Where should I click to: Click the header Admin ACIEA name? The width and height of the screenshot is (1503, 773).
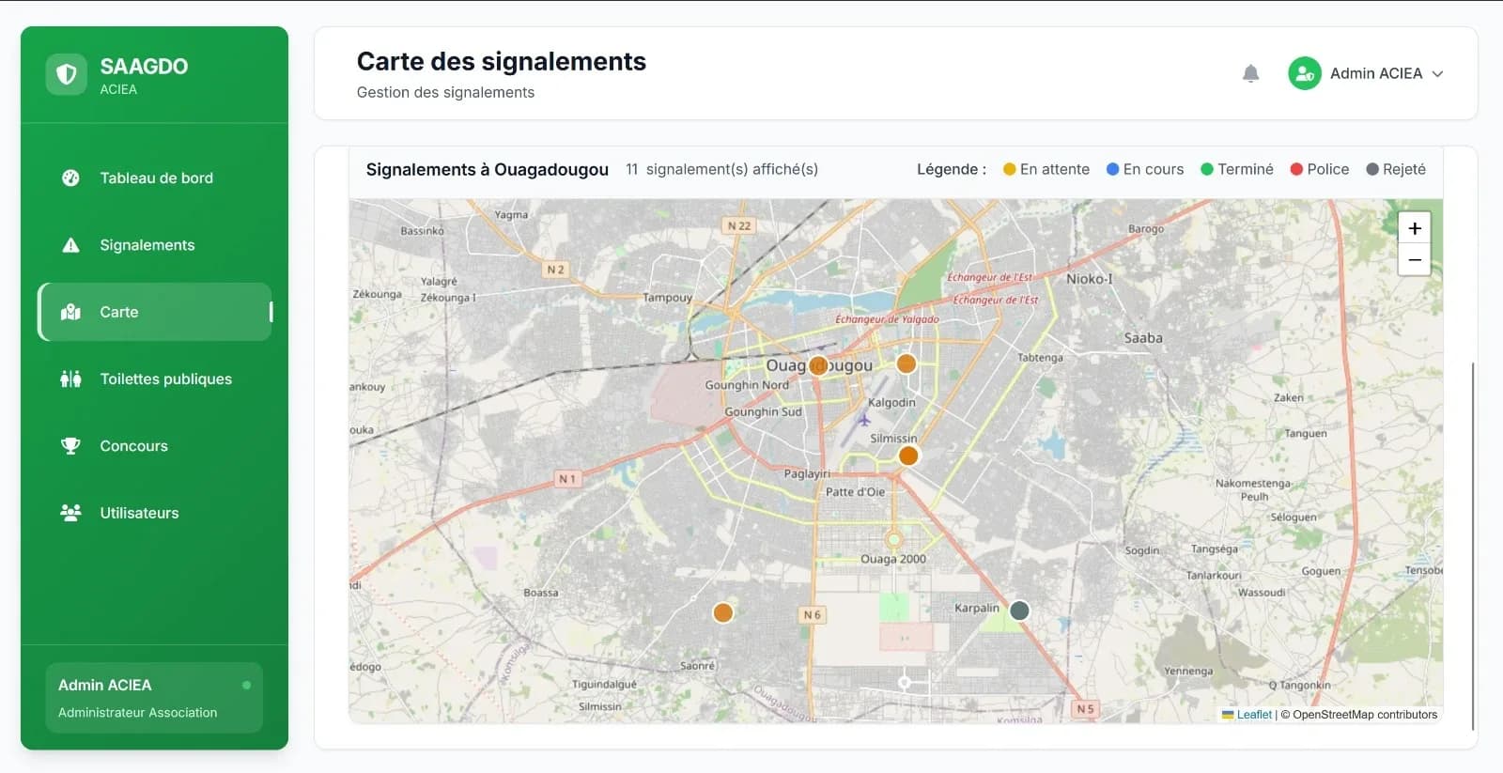tap(1376, 73)
